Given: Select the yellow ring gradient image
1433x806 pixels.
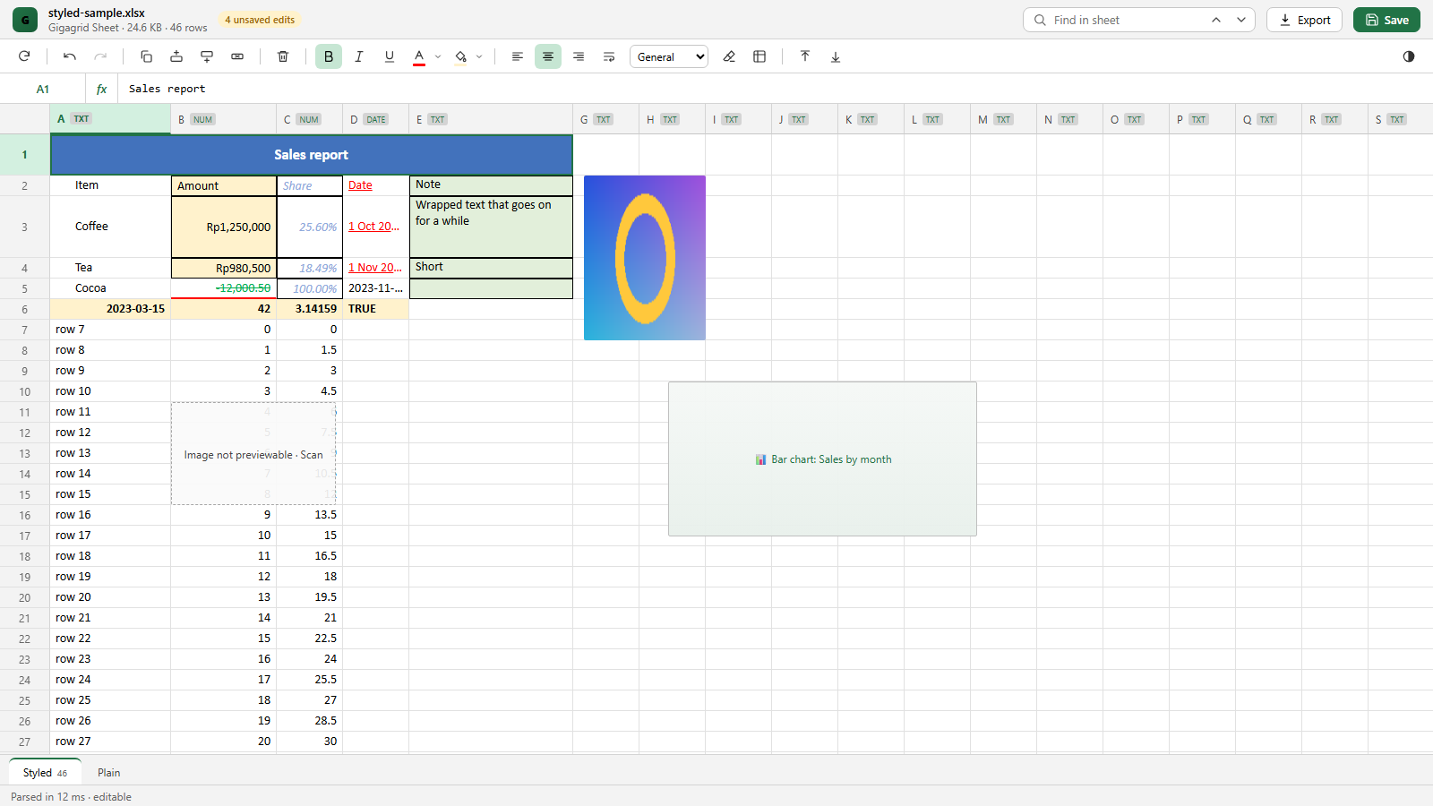Looking at the screenshot, I should 645,258.
